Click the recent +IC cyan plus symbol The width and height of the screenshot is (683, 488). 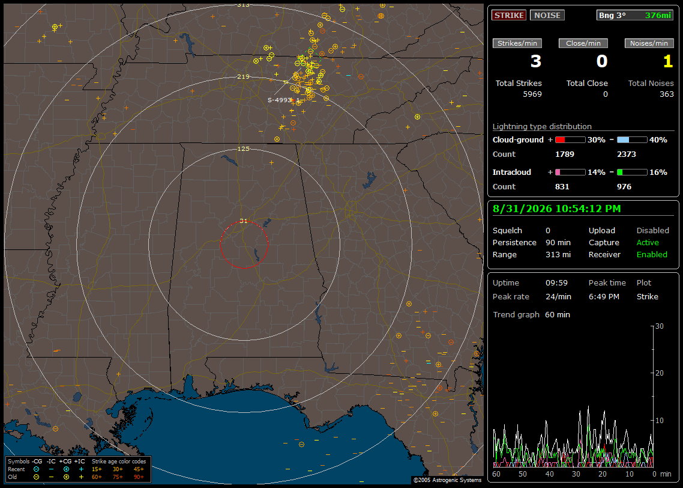click(x=81, y=469)
